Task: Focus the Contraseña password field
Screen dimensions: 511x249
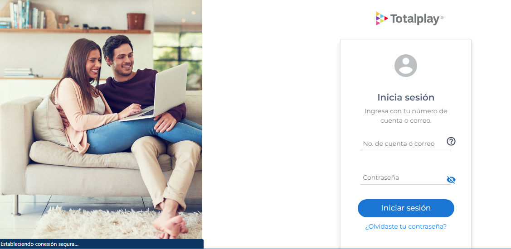Action: point(406,178)
